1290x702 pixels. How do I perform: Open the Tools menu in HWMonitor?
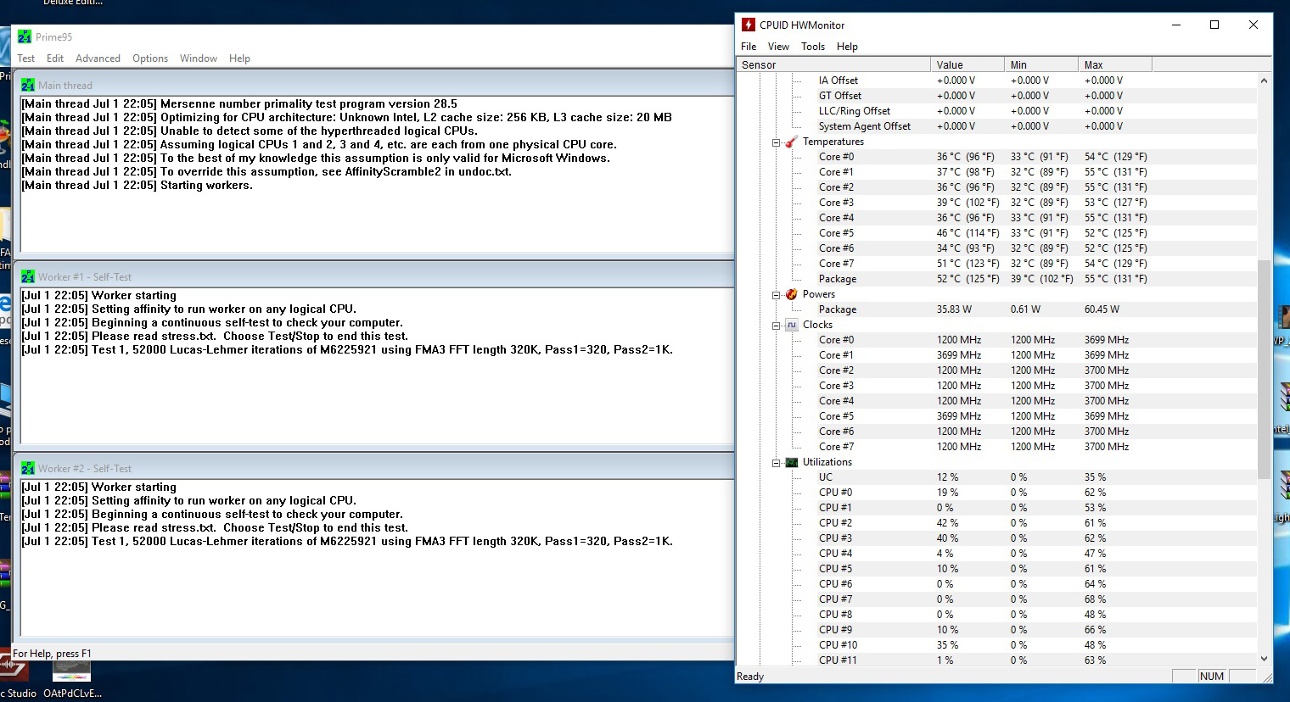pyautogui.click(x=813, y=47)
